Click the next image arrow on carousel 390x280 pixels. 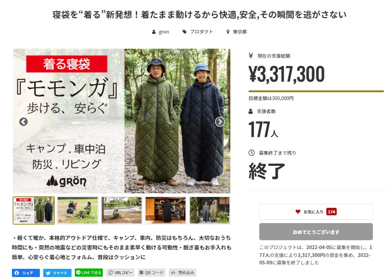[x=220, y=122]
